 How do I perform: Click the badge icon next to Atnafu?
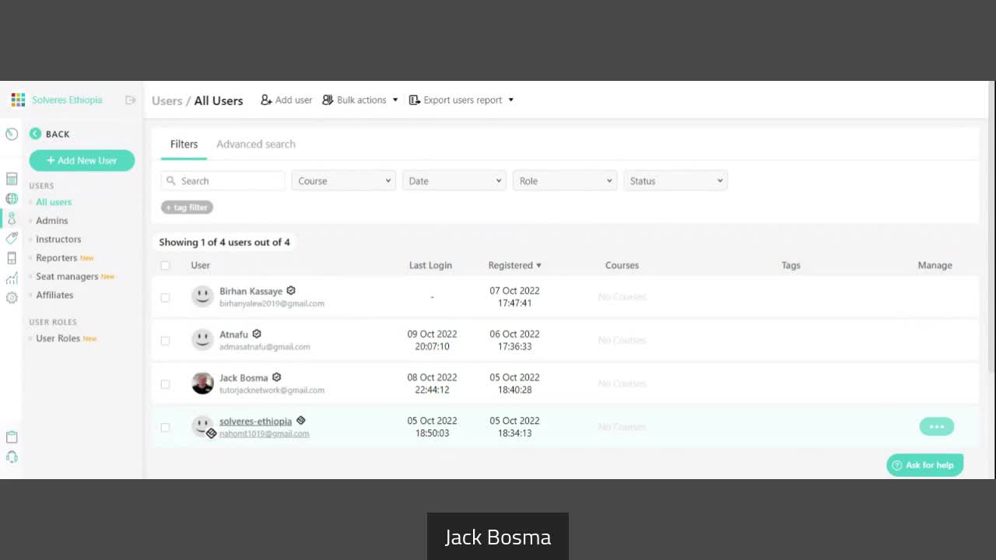(x=257, y=334)
